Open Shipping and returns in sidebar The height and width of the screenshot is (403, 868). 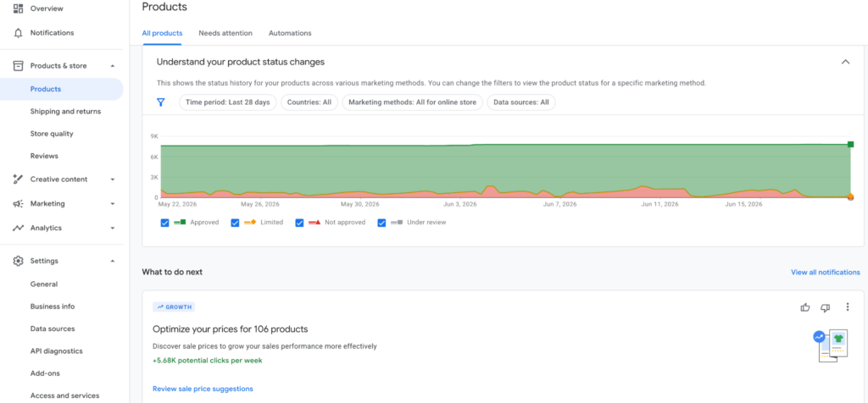65,111
